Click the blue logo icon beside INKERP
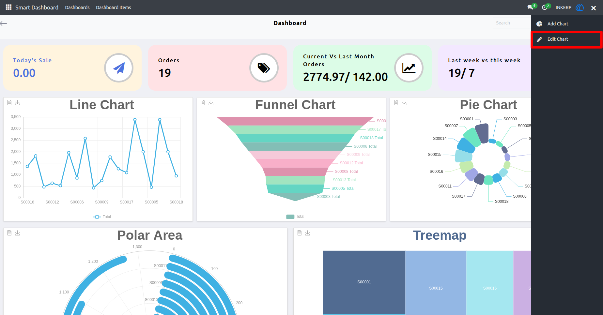This screenshot has height=315, width=603. (x=580, y=7)
